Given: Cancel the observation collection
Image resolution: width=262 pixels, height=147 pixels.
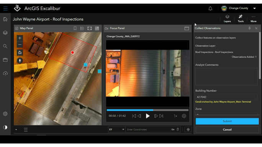Looking at the screenshot, I should tap(227, 129).
